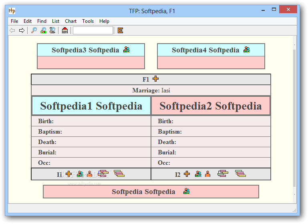Click the forward arrow toolbar icon
Image resolution: width=308 pixels, height=224 pixels.
click(x=22, y=30)
